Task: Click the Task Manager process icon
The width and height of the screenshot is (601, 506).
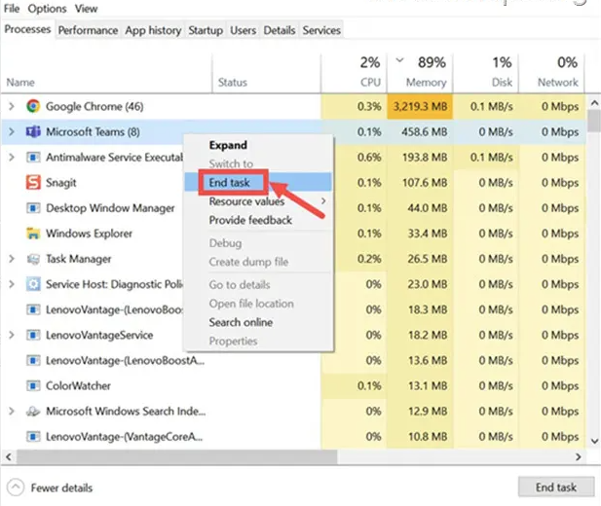Action: (x=33, y=259)
